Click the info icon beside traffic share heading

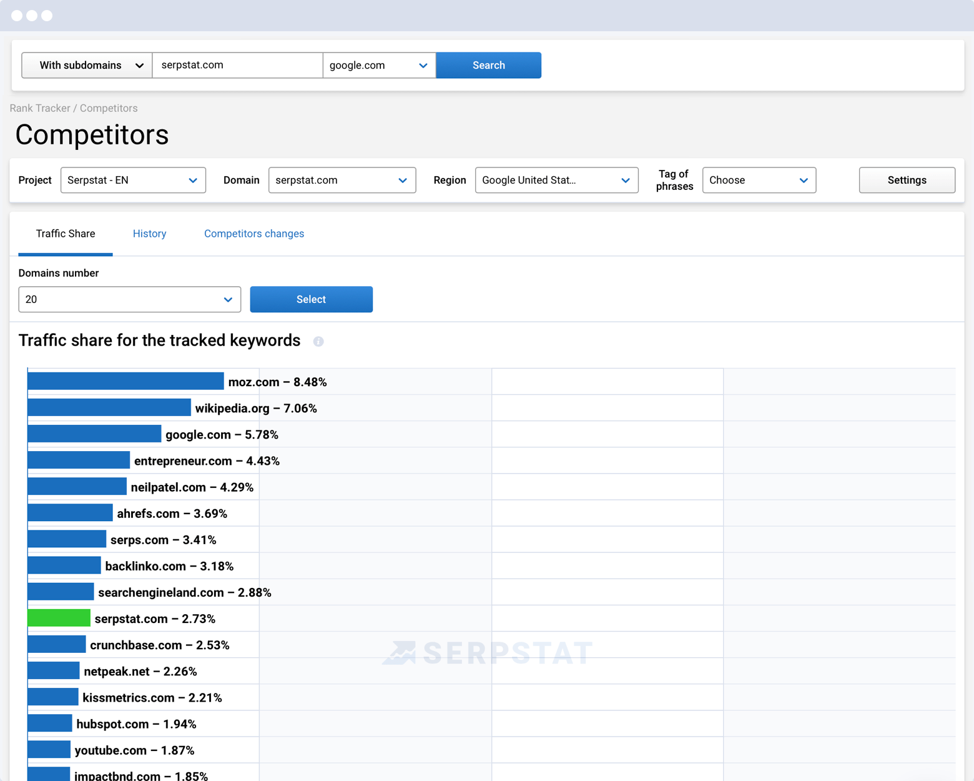318,341
